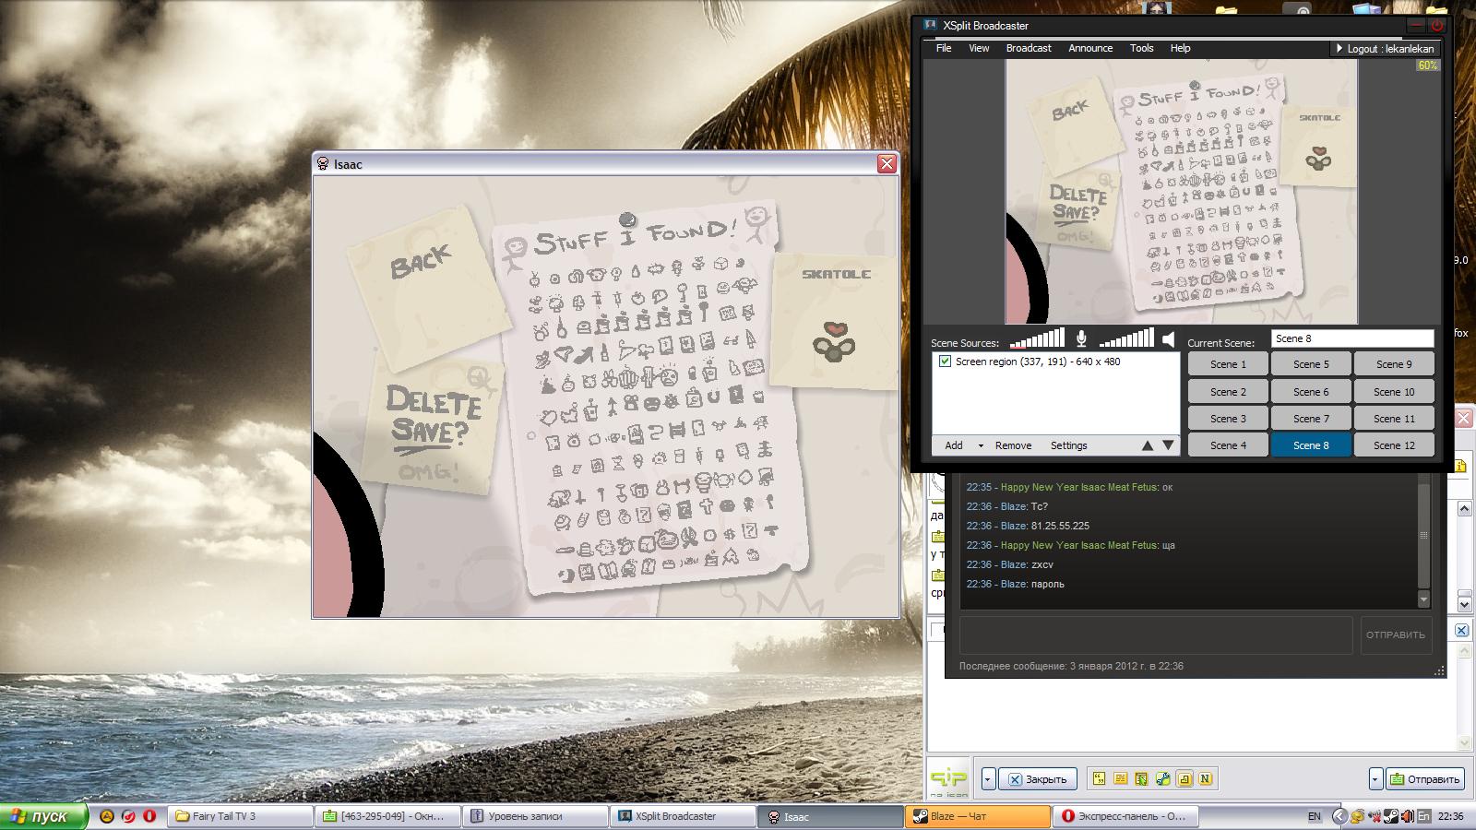Click the Закрыть button in QIP window
Image resolution: width=1476 pixels, height=830 pixels.
coord(1037,779)
